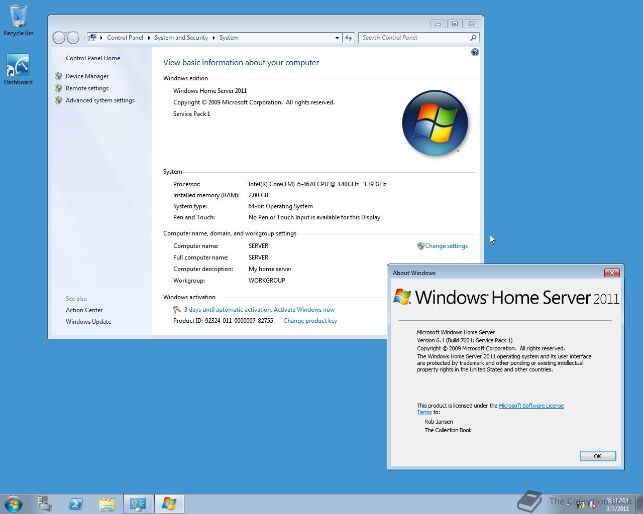Open Device Manager link
The height and width of the screenshot is (514, 643).
click(87, 76)
